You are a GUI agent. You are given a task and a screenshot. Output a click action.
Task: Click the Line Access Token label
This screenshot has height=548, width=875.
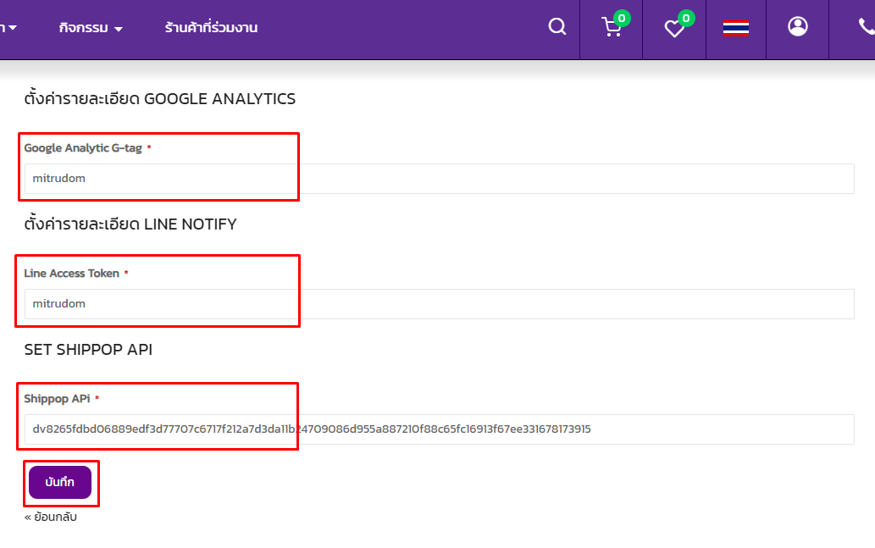click(71, 274)
